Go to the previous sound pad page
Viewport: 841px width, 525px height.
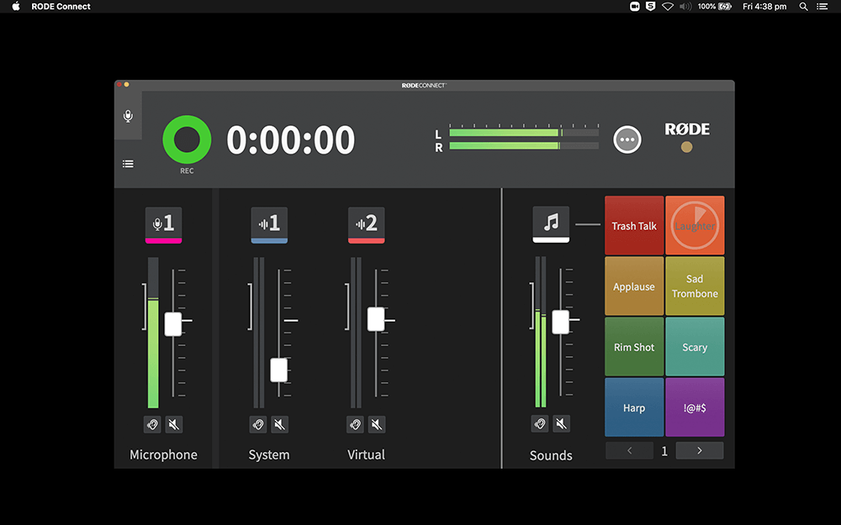point(630,450)
